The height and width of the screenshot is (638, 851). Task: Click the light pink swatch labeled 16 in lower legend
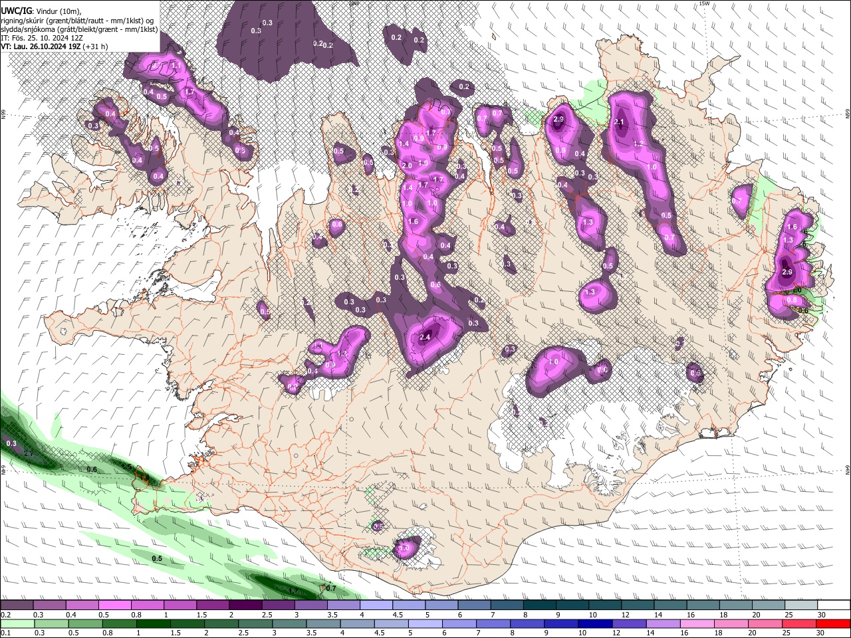point(696,623)
